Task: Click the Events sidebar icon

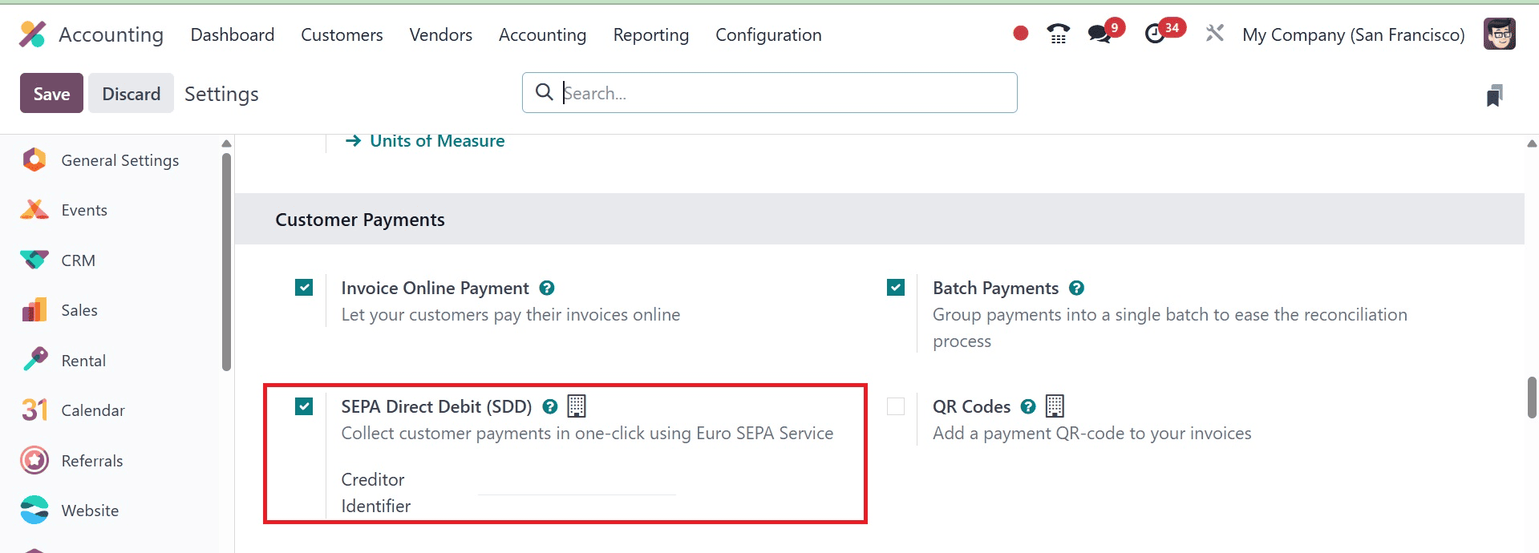Action: pyautogui.click(x=34, y=210)
